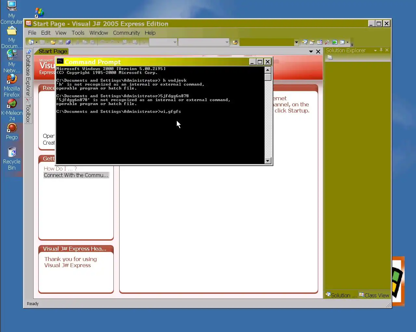Click the Properties icon in Solution Explorer
The width and height of the screenshot is (416, 332).
click(330, 57)
